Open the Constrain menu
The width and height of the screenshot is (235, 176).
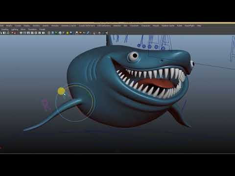134,26
